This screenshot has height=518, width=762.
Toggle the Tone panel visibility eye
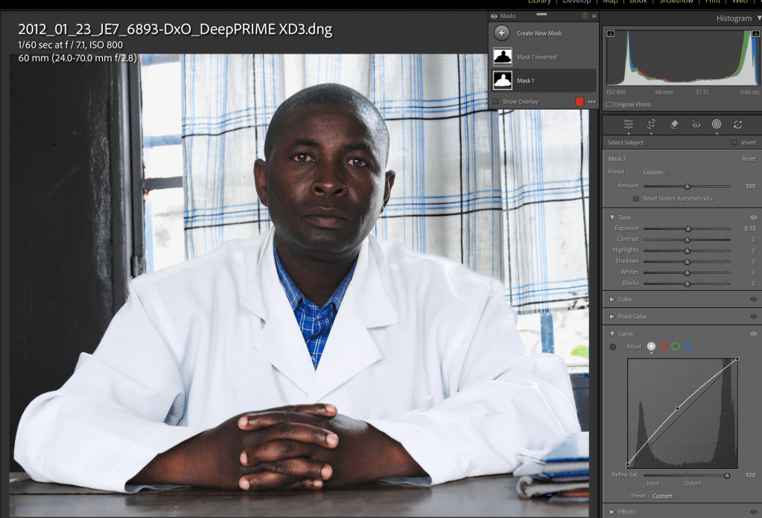click(x=753, y=217)
